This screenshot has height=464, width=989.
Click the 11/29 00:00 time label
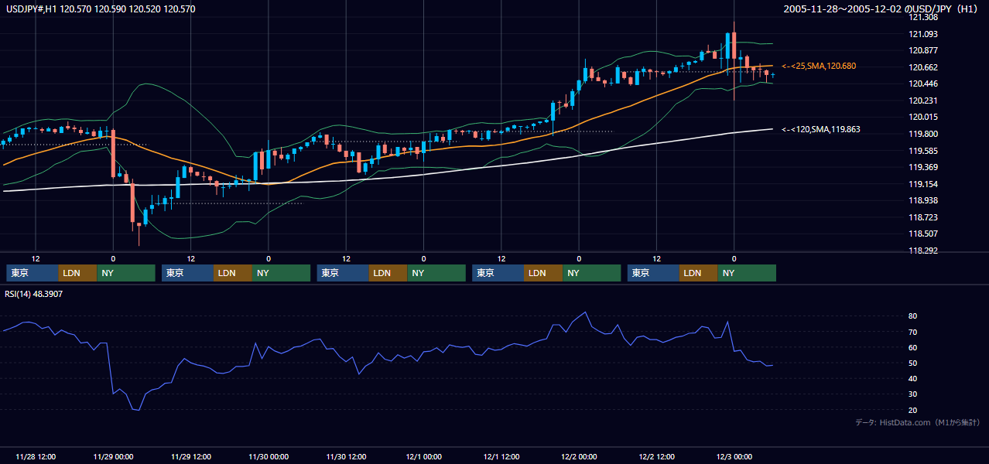[x=113, y=456]
